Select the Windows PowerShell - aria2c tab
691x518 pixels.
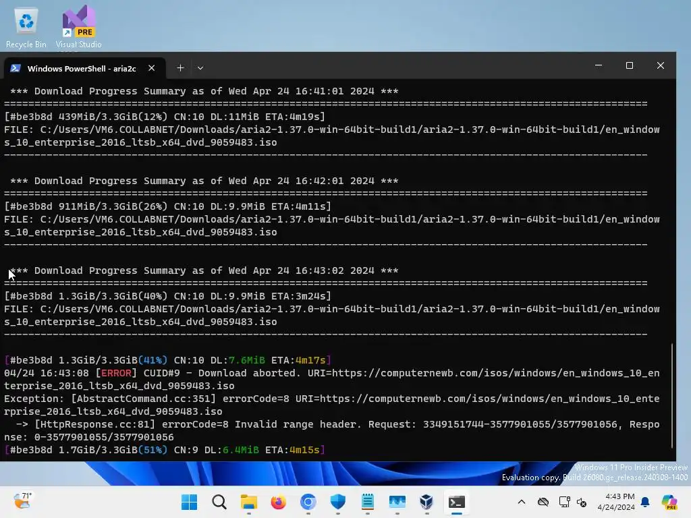pos(82,68)
